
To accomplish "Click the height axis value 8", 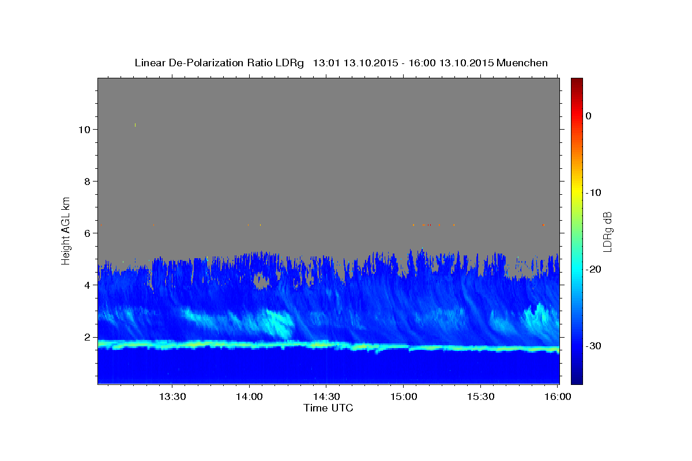I will point(88,182).
